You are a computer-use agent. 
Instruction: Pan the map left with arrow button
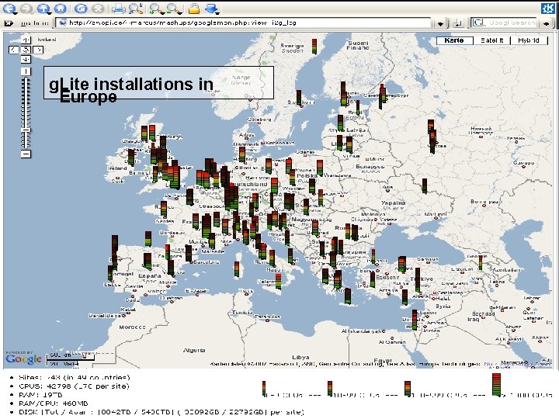14,49
